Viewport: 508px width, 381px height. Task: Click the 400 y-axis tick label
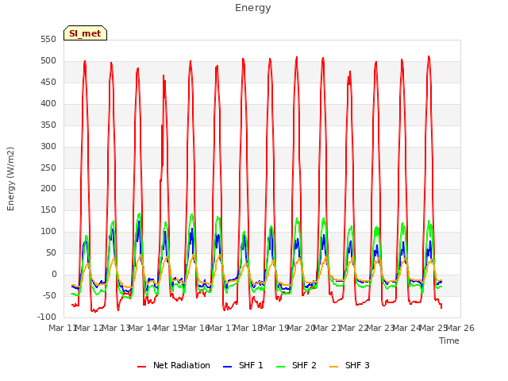(x=48, y=104)
